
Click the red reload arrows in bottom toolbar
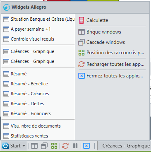(65, 146)
